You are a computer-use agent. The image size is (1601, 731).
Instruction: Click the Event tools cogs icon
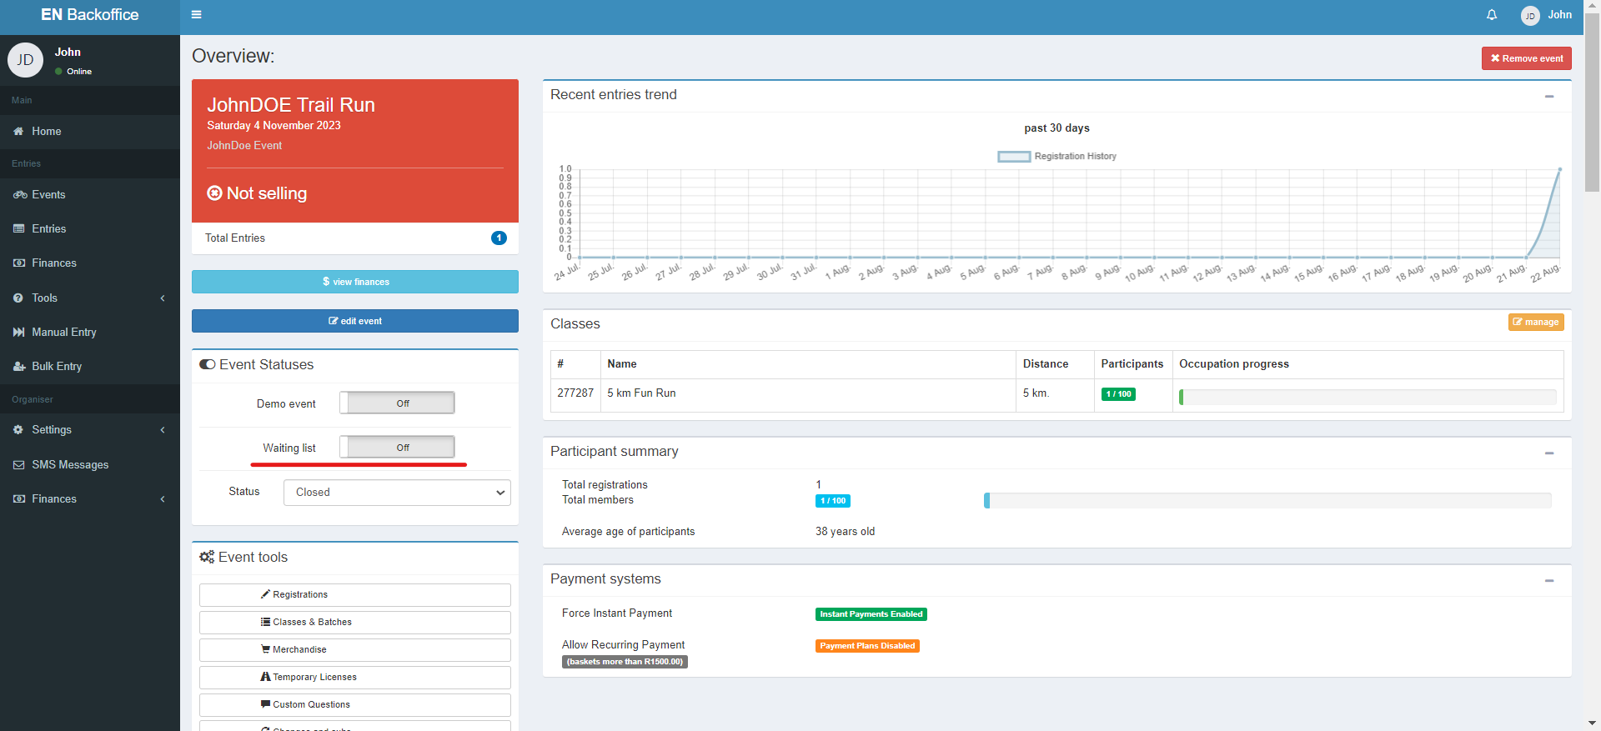(207, 557)
